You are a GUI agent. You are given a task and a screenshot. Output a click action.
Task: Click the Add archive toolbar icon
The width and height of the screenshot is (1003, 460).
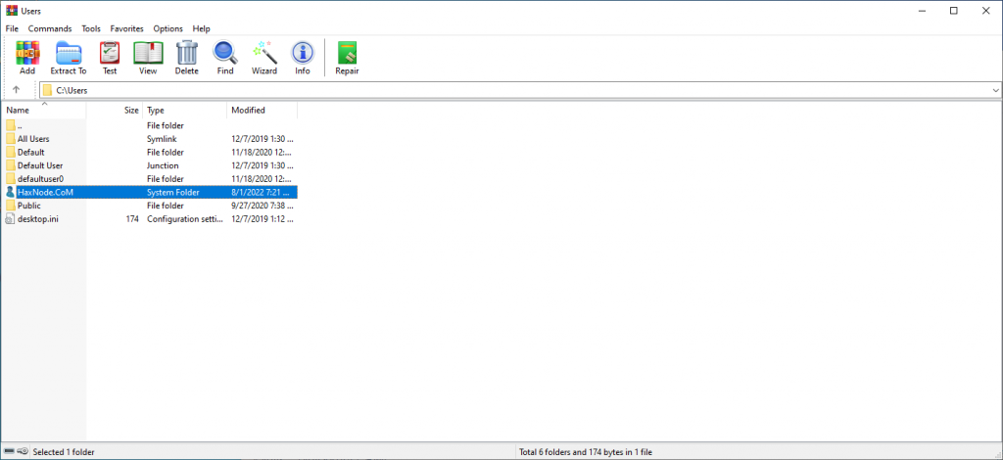26,58
